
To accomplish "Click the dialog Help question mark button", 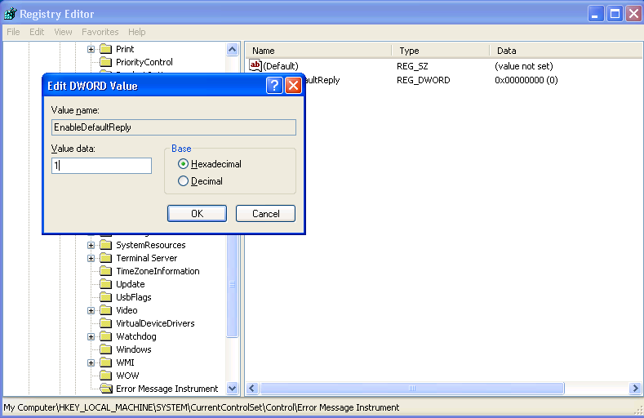I will [x=274, y=86].
